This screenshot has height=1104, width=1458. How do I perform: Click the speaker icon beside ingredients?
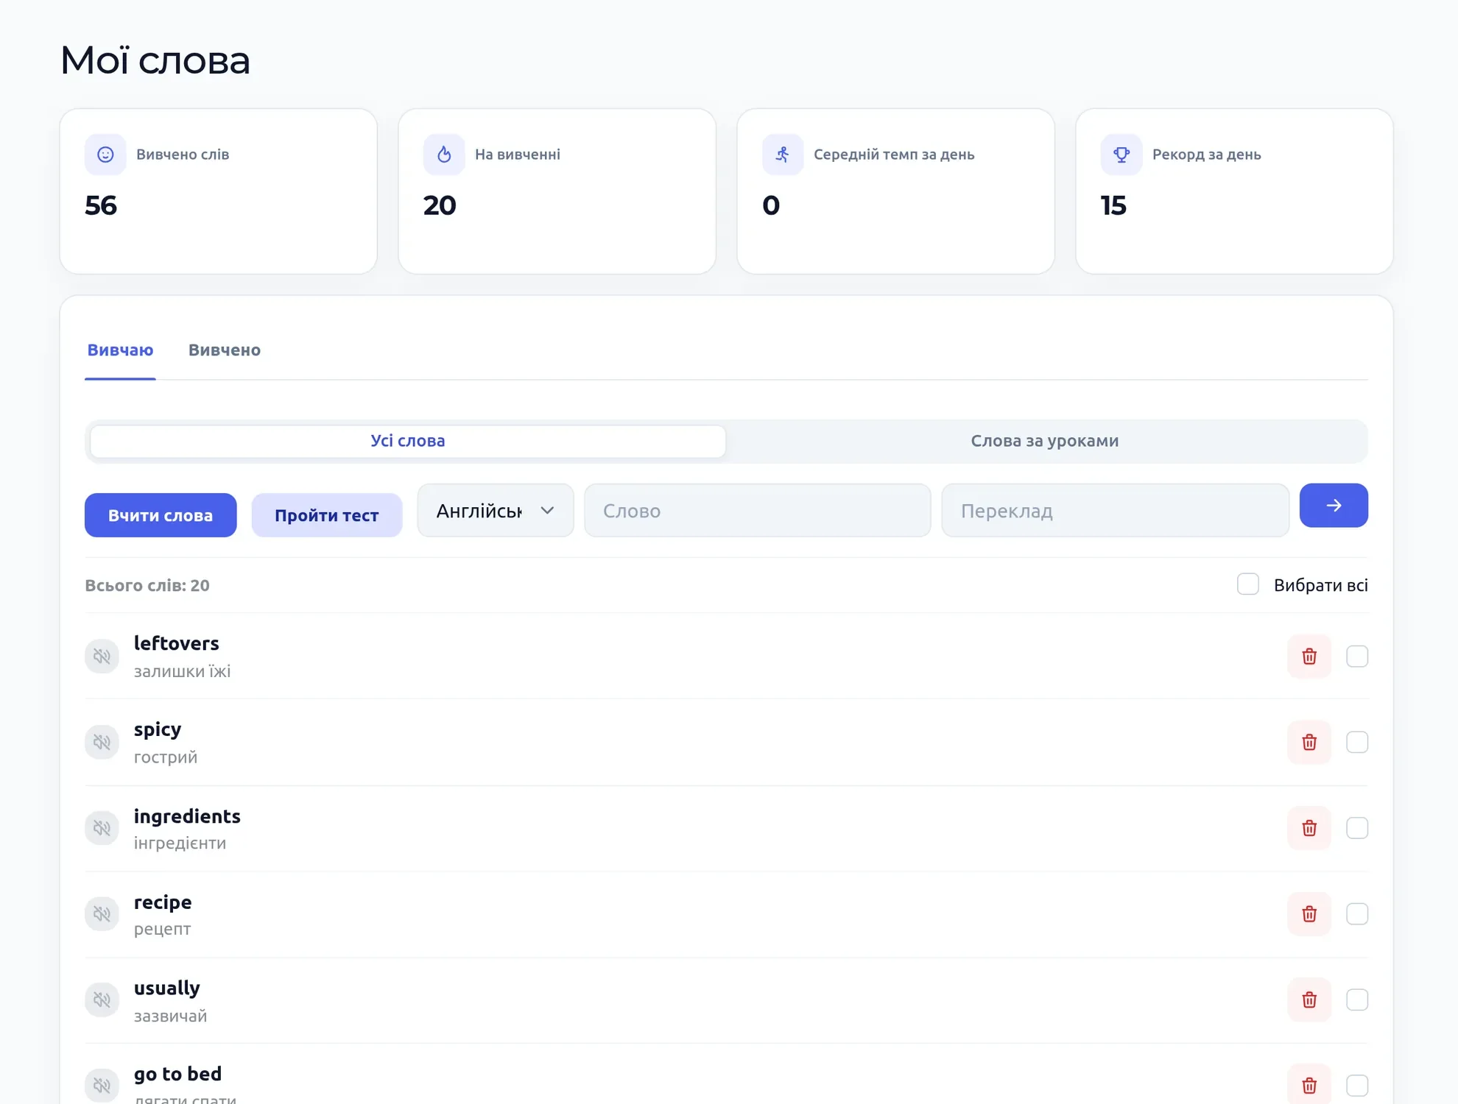102,828
